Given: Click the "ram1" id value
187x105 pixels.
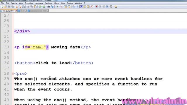Looking at the screenshot, I should pos(38,47).
